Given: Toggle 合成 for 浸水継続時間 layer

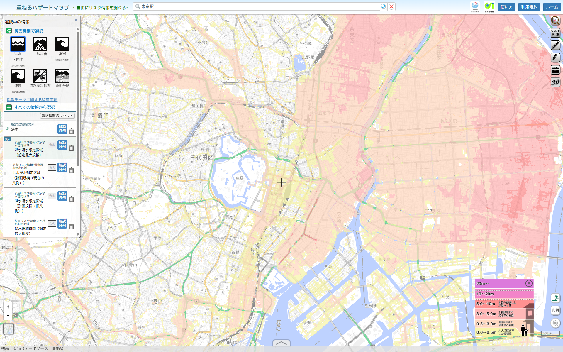Looking at the screenshot, I should pos(52,224).
